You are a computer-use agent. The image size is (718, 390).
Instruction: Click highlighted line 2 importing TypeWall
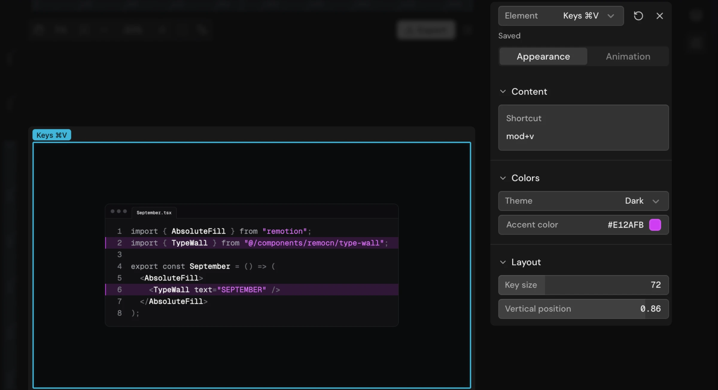[252, 243]
